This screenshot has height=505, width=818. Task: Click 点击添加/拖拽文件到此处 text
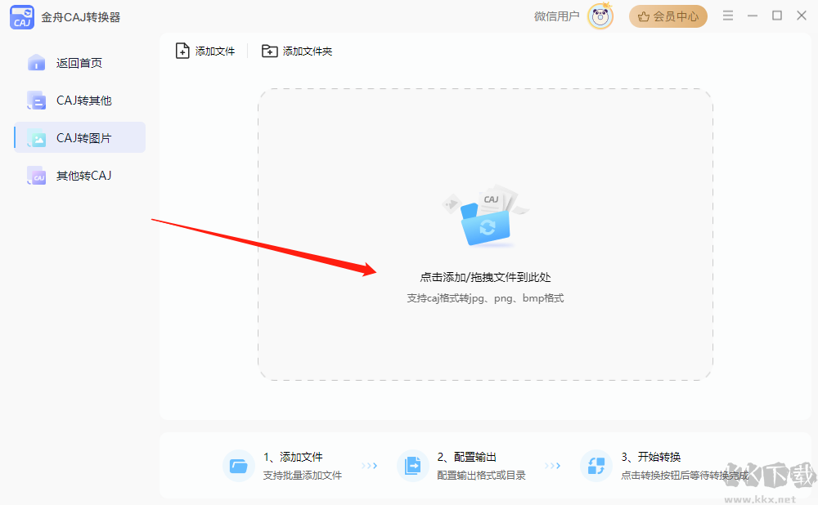[485, 277]
